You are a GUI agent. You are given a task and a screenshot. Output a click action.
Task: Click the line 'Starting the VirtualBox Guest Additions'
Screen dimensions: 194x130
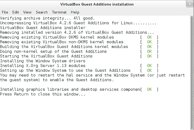(x=46, y=56)
